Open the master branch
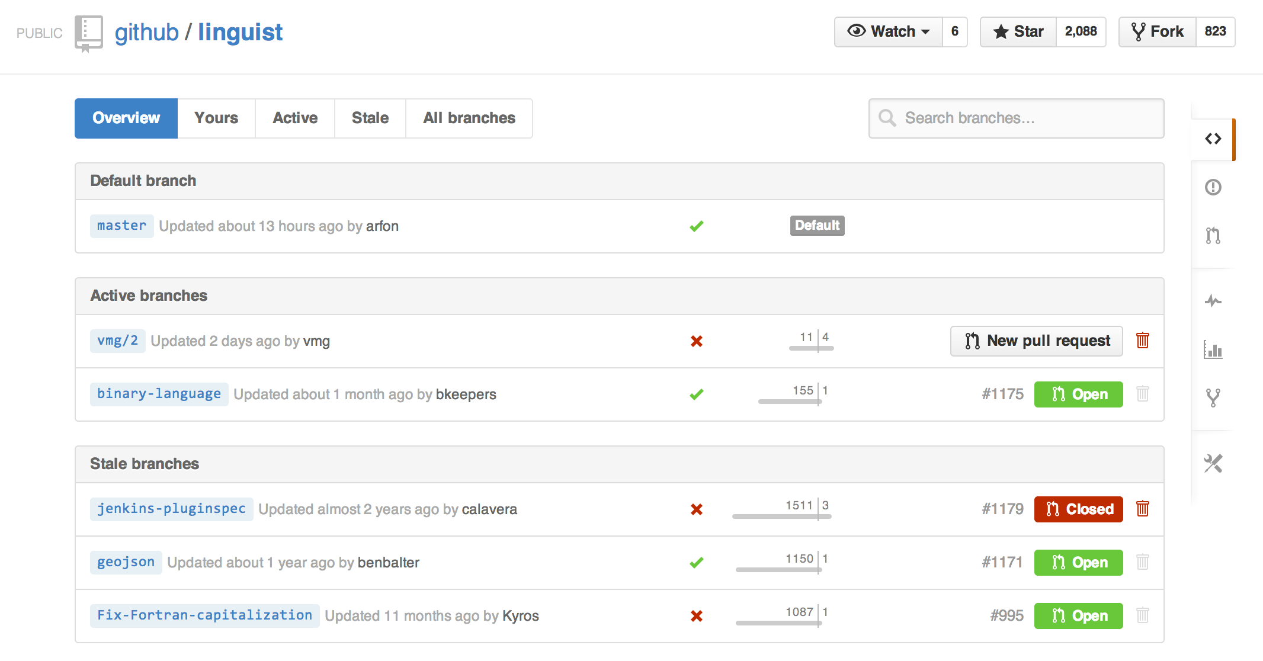The width and height of the screenshot is (1263, 661). (121, 226)
